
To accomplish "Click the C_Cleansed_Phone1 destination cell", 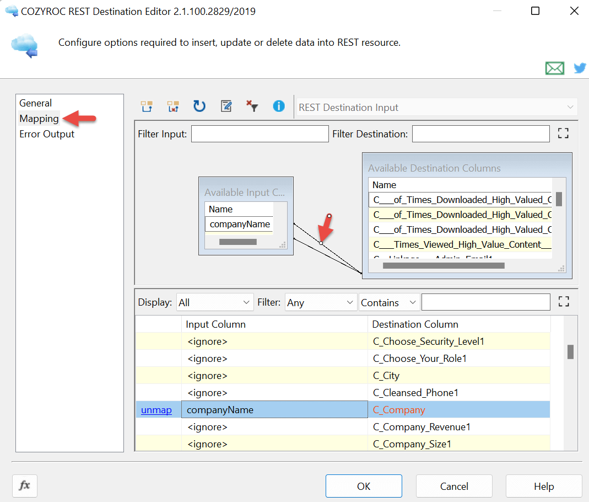I will pyautogui.click(x=459, y=393).
